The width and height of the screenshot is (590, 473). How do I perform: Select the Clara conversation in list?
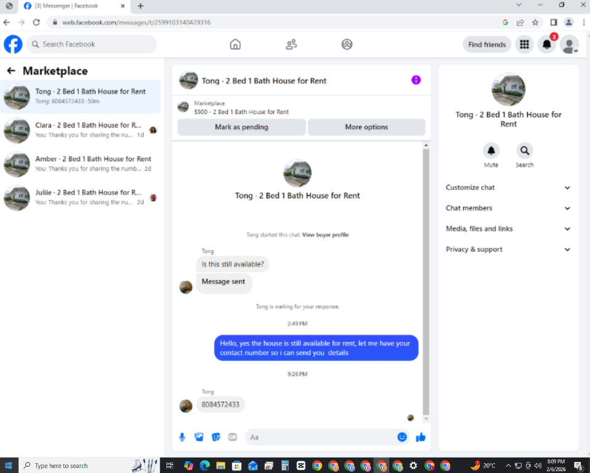80,130
